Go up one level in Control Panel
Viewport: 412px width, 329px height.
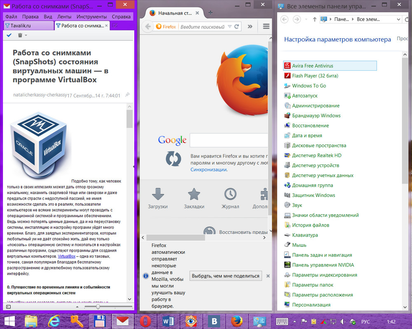click(x=314, y=19)
